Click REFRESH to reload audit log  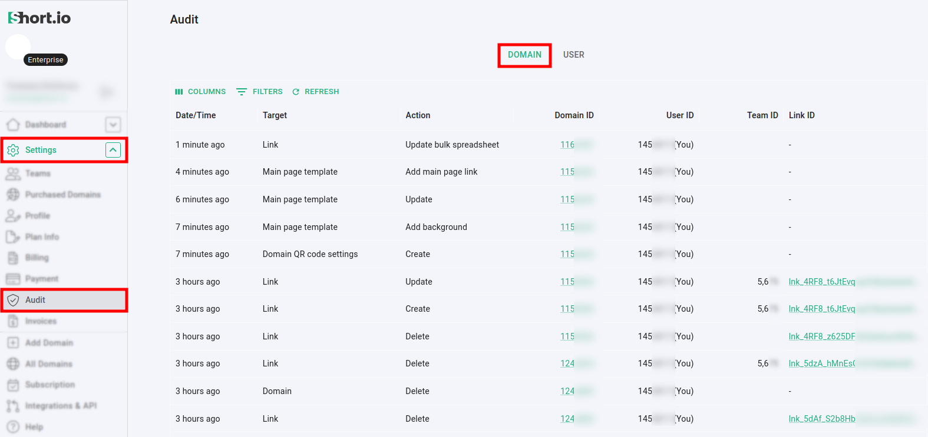point(316,92)
